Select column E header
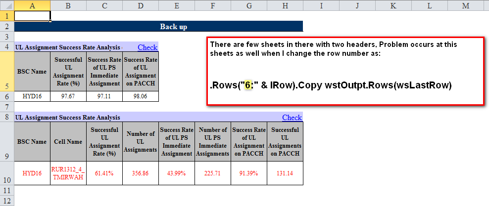The image size is (489, 206). click(x=177, y=5)
